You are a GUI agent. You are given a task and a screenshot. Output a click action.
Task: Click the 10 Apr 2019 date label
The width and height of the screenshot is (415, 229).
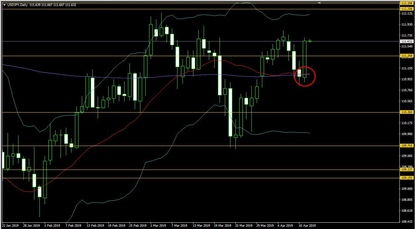[307, 226]
